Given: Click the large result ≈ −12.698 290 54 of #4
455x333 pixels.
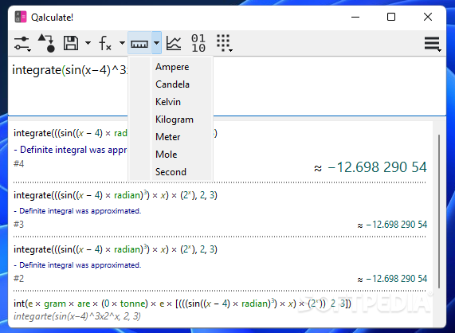Looking at the screenshot, I should click(371, 167).
